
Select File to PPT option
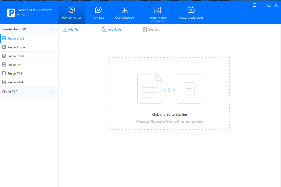click(29, 65)
